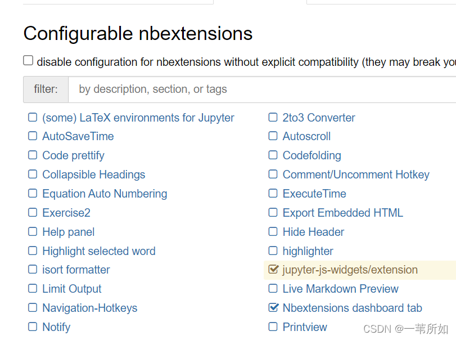Uncheck Nbextensions dashboard tab checkbox

point(273,308)
